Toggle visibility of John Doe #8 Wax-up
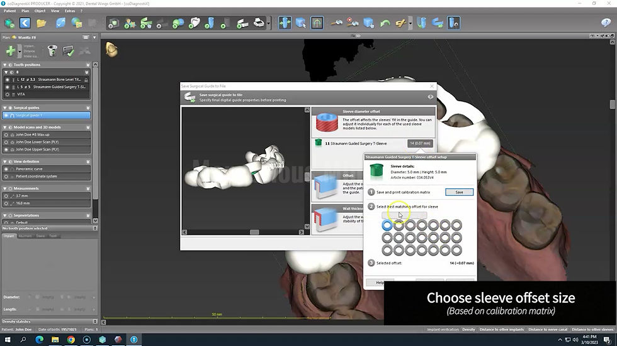The image size is (617, 346). [6, 134]
